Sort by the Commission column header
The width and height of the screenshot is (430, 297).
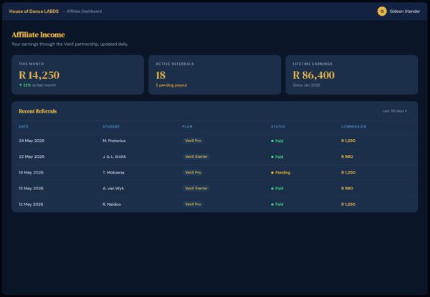tap(354, 126)
